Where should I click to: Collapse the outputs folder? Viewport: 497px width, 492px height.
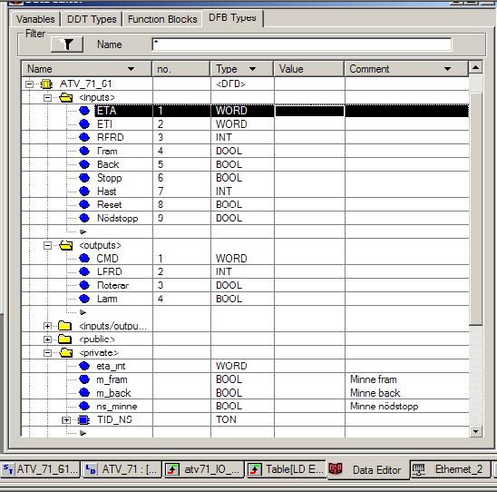47,245
